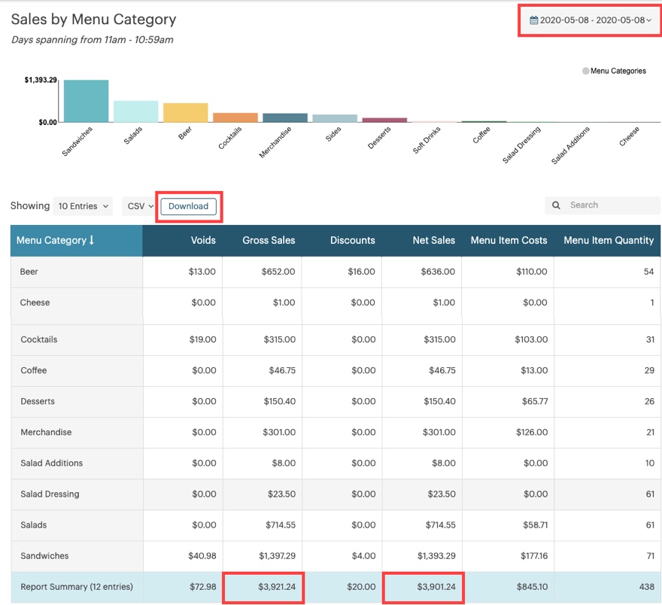The height and width of the screenshot is (605, 662).
Task: Sort by Gross Sales column header
Action: pos(269,241)
